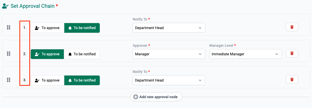The width and height of the screenshot is (312, 108).
Task: Select To be notified on third node
Action: pyautogui.click(x=82, y=80)
